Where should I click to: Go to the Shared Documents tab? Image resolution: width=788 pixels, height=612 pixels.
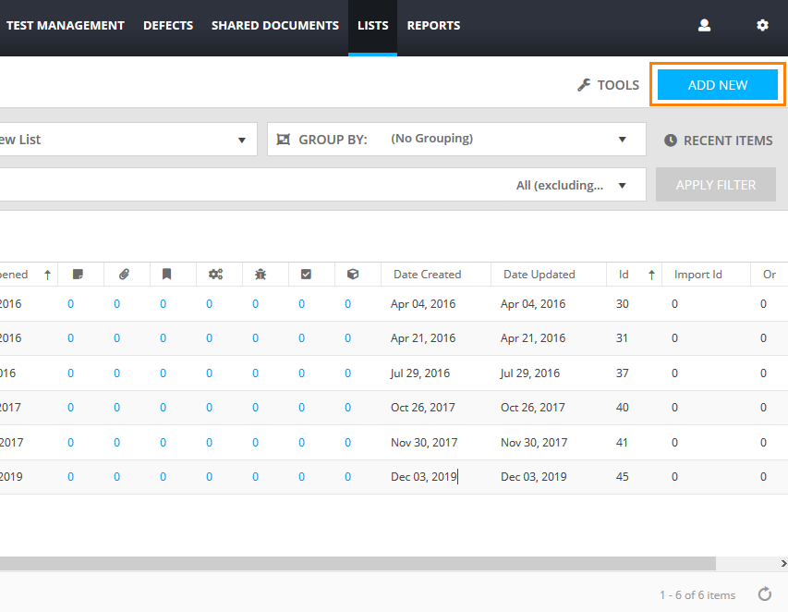point(275,26)
